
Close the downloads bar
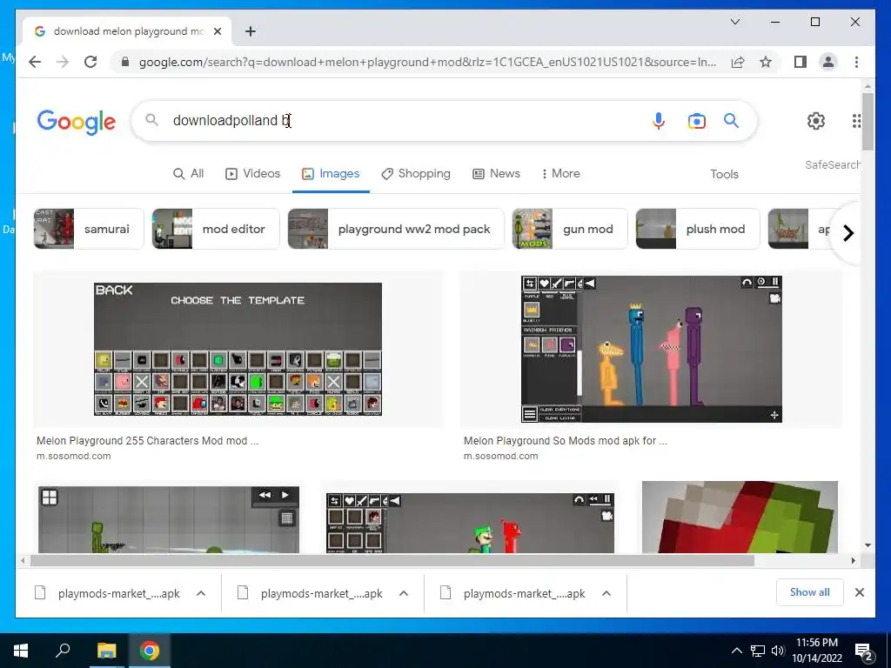coord(859,592)
